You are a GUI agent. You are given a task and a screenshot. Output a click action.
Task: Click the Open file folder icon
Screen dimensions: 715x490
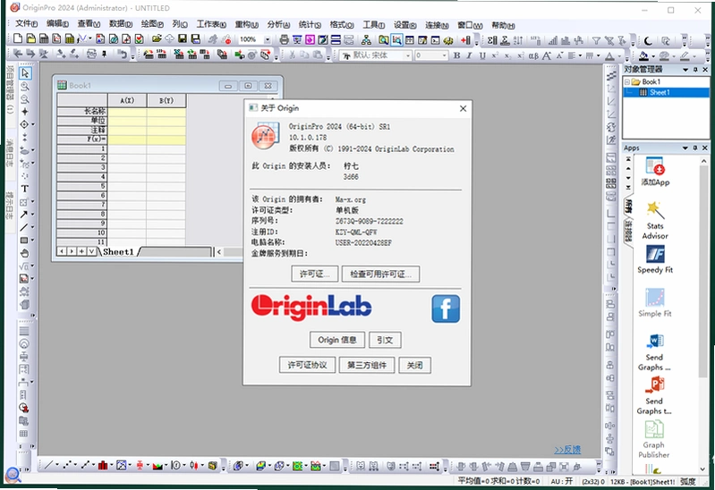[x=157, y=39]
